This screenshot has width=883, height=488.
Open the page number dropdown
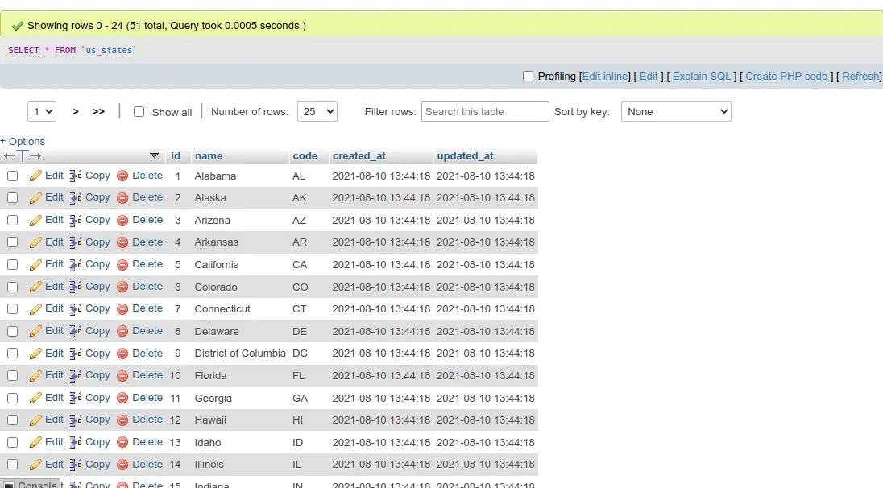click(42, 112)
